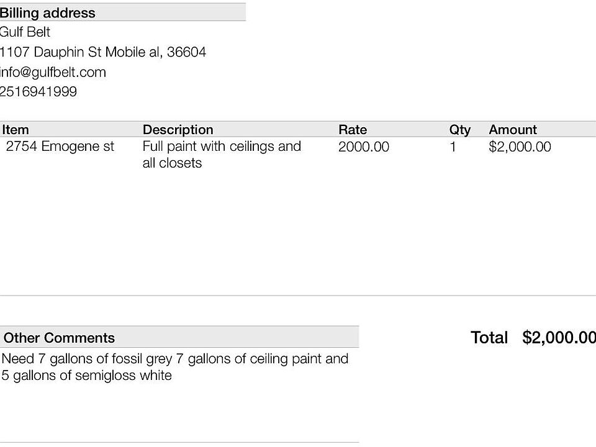Click the Description column header
This screenshot has height=447, width=596.
(178, 130)
